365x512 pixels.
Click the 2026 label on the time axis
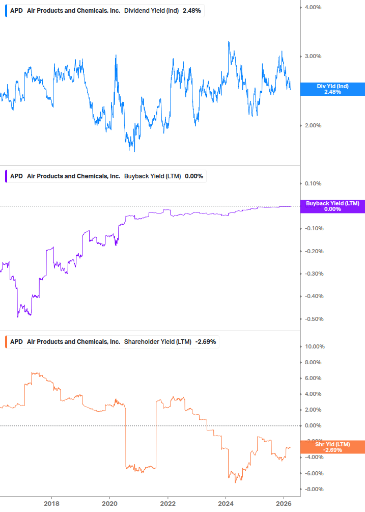pos(284,504)
